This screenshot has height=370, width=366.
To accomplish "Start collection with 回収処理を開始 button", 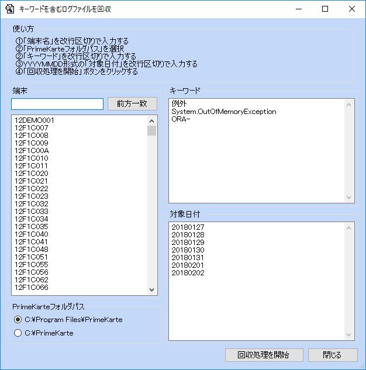I will click(x=264, y=355).
